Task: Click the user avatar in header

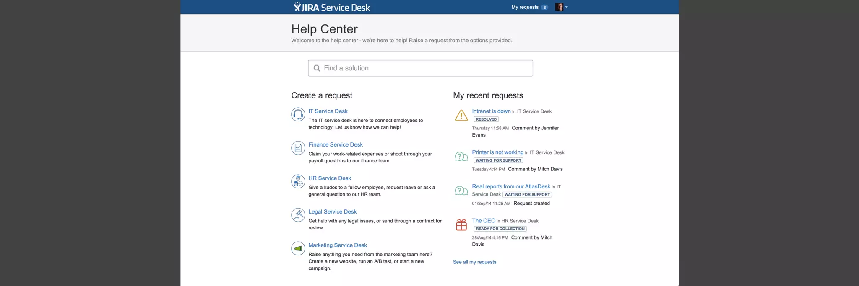Action: pos(559,7)
